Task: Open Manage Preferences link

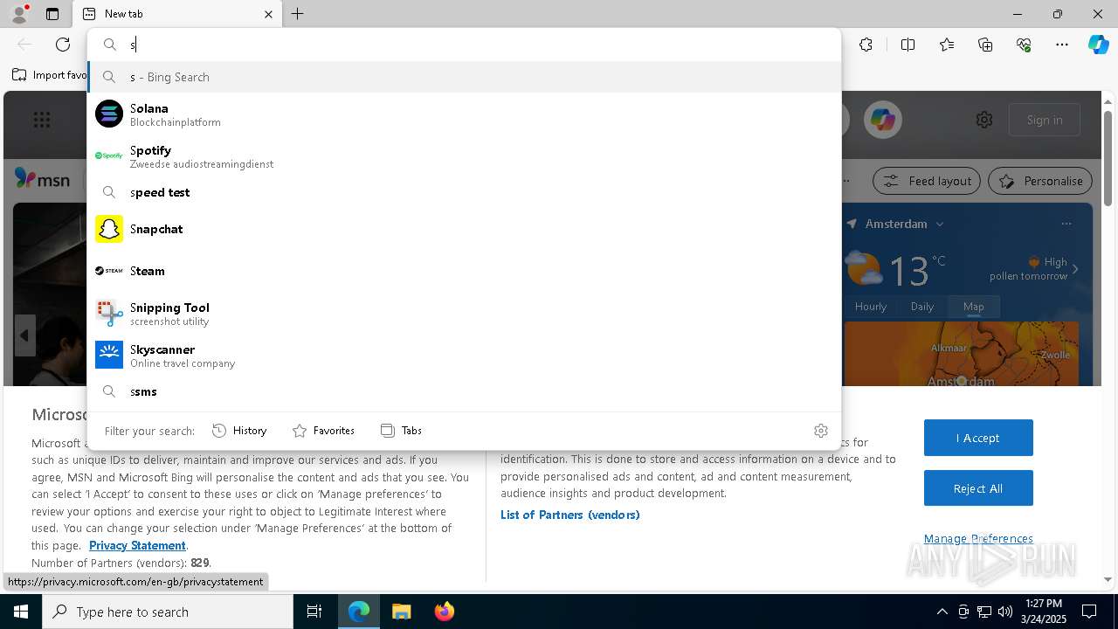Action: 978,538
